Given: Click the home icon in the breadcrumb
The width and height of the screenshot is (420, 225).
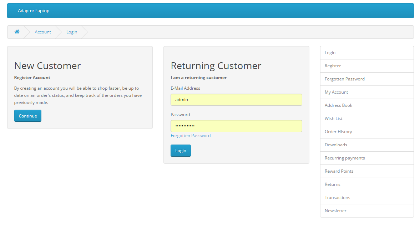Looking at the screenshot, I should pyautogui.click(x=17, y=32).
